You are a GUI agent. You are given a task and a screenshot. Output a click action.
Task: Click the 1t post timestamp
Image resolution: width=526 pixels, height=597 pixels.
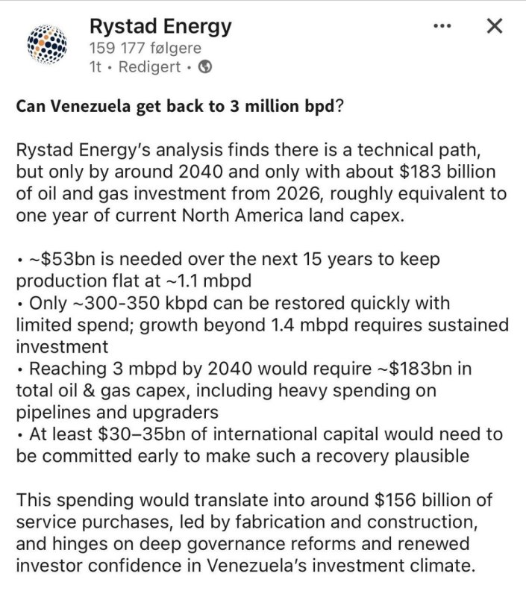pyautogui.click(x=95, y=67)
